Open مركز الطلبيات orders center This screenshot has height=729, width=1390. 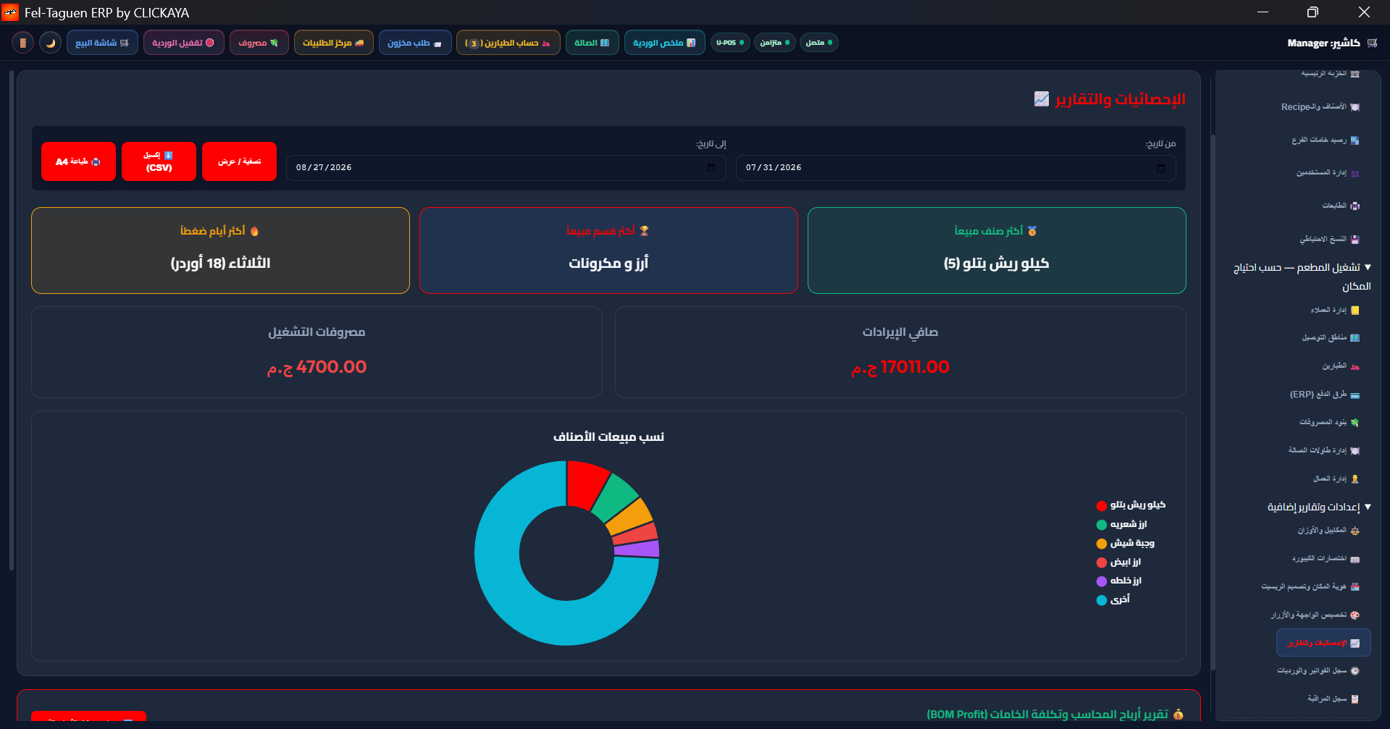[x=334, y=43]
